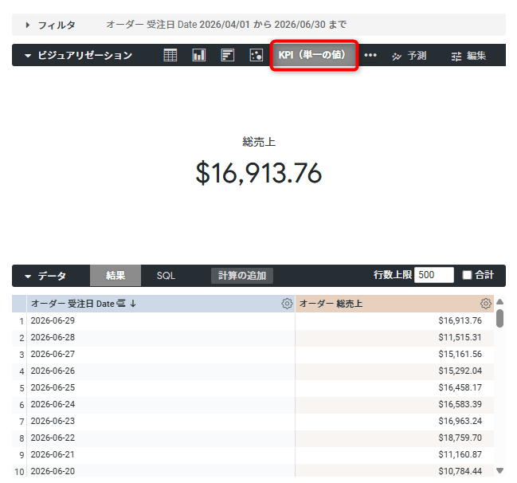The width and height of the screenshot is (517, 483).
Task: Click the $15,161.56 sales cell
Action: (394, 355)
